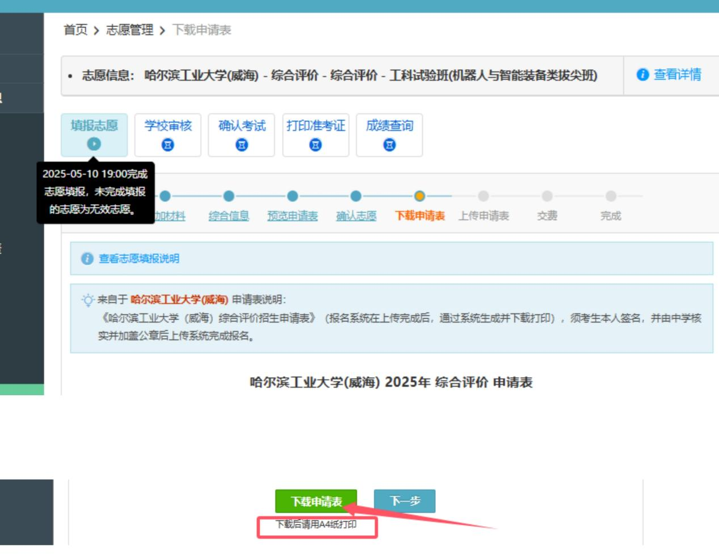Open 志愿管理 in the breadcrumb
The width and height of the screenshot is (719, 558).
pos(129,30)
